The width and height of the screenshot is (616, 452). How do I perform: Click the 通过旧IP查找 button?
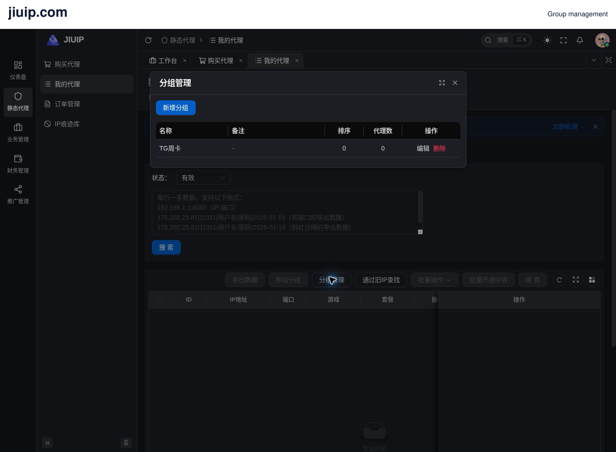(x=381, y=280)
